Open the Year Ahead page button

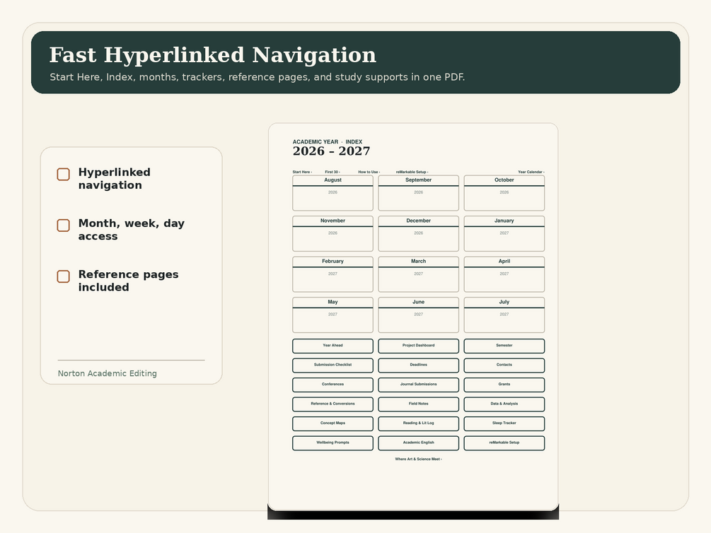[x=333, y=346]
